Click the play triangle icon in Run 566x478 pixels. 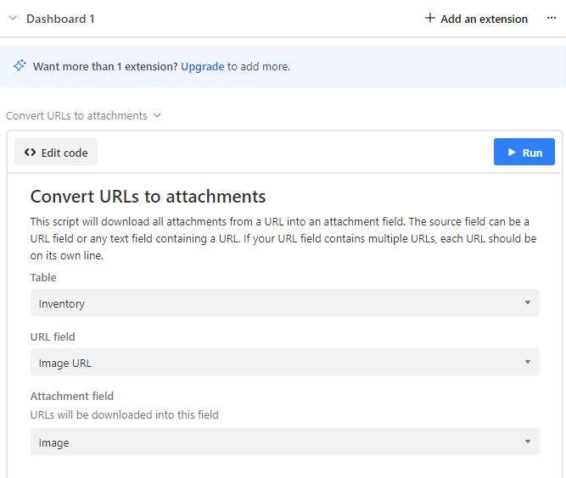[x=512, y=153]
